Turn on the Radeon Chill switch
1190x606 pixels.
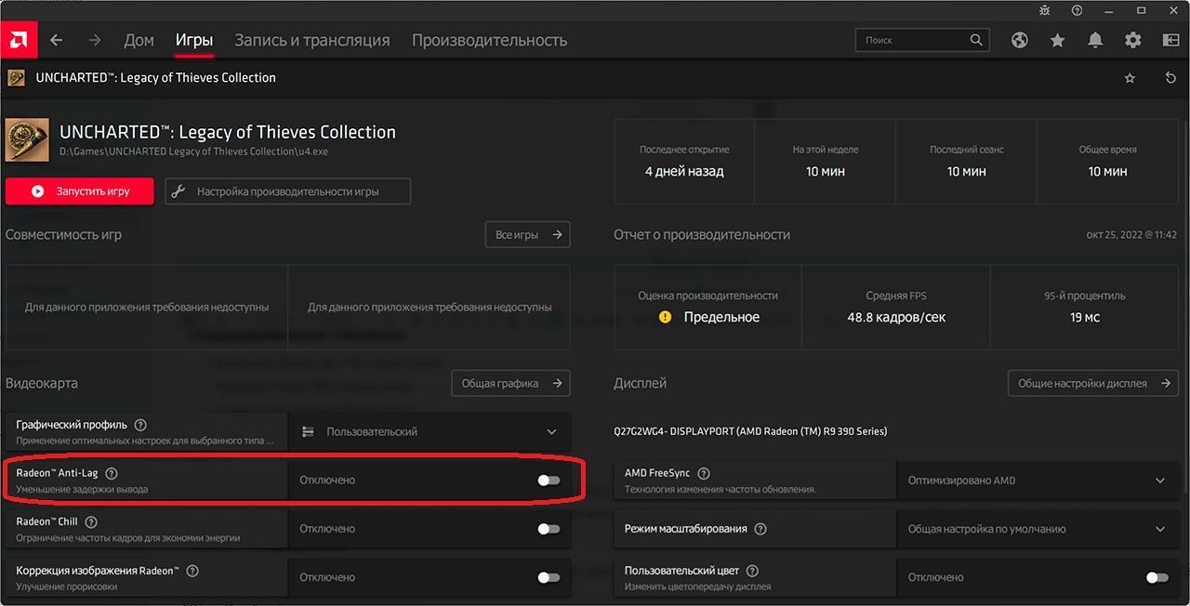[549, 529]
